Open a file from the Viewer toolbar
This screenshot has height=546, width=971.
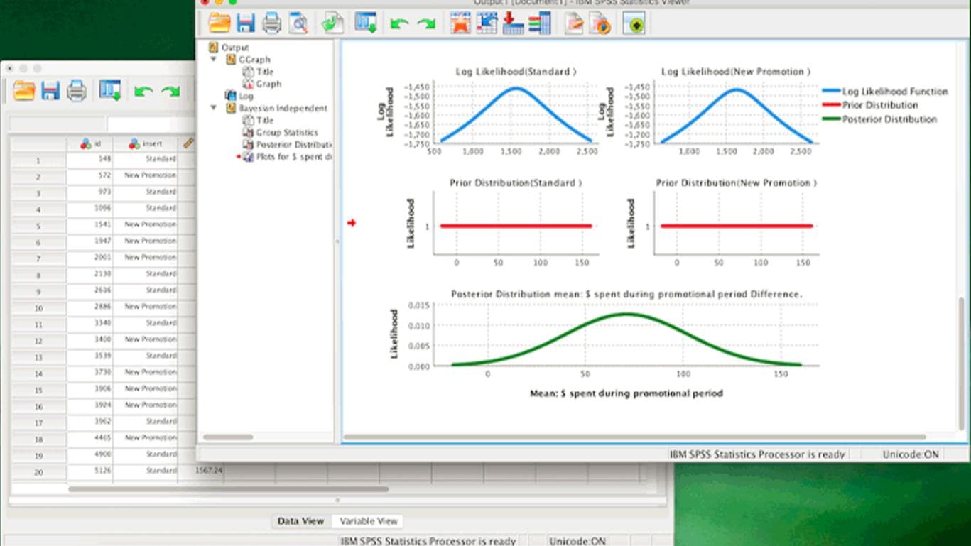pos(219,23)
